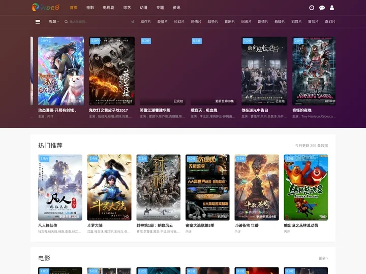Focus the keyword search input field
Image resolution: width=366 pixels, height=274 pixels.
point(98,22)
